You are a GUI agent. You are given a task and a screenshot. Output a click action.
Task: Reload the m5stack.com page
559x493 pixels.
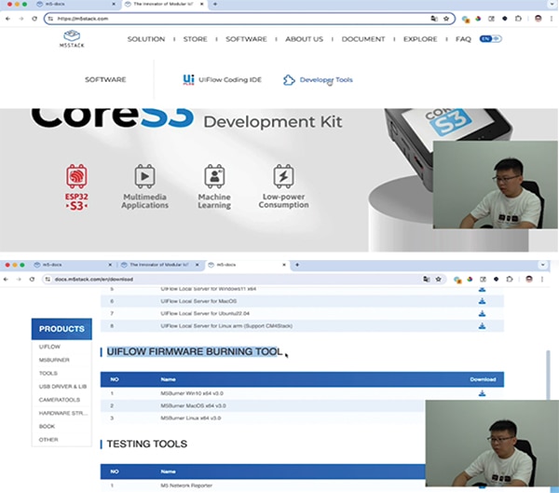(x=34, y=19)
